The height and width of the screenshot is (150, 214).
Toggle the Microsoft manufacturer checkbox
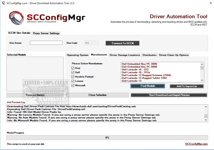tap(73, 85)
